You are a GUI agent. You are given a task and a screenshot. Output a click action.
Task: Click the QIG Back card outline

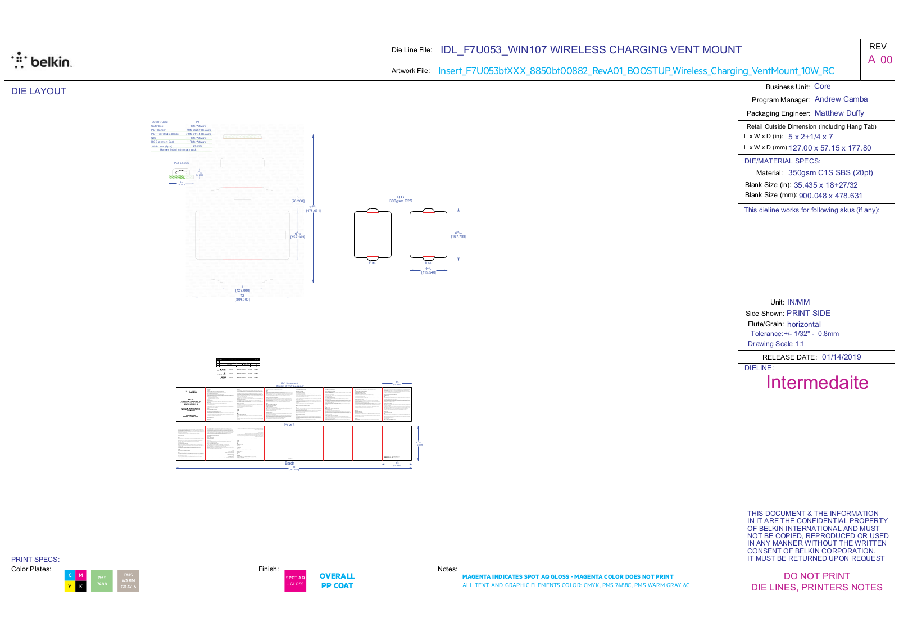pos(428,234)
